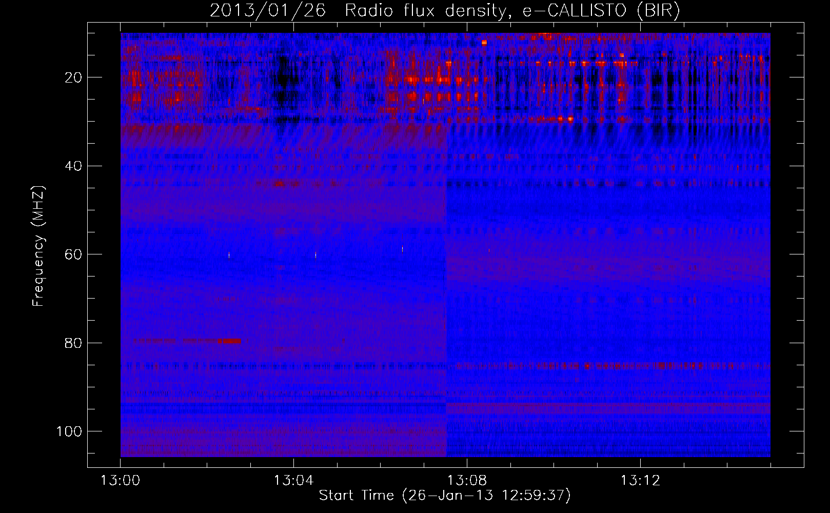Click the 'Frequency (MHZ)' axis label
The image size is (830, 513).
click(x=38, y=246)
